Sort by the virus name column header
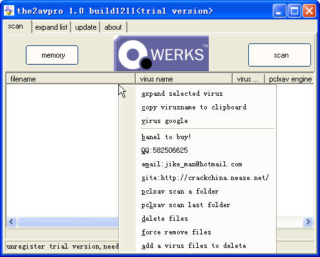Screen dimensions: 320x257 [184, 79]
